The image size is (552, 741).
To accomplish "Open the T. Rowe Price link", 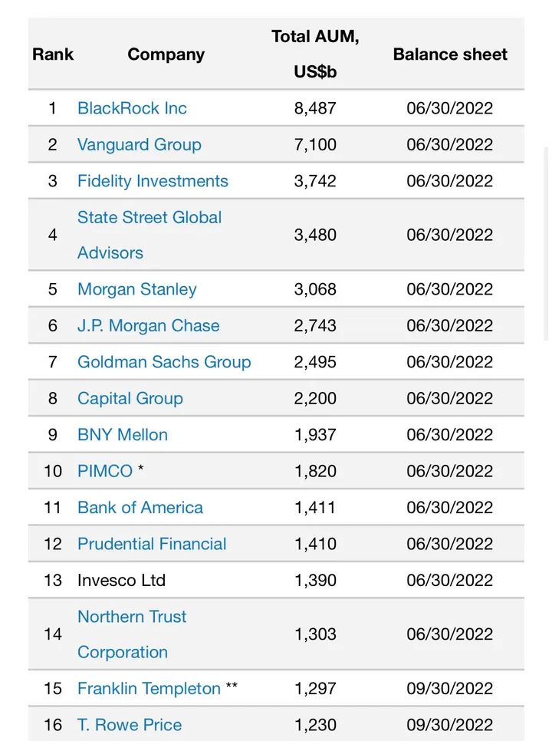I will 130,726.
